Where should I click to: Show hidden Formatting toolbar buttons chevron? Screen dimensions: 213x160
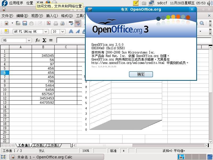[210, 30]
